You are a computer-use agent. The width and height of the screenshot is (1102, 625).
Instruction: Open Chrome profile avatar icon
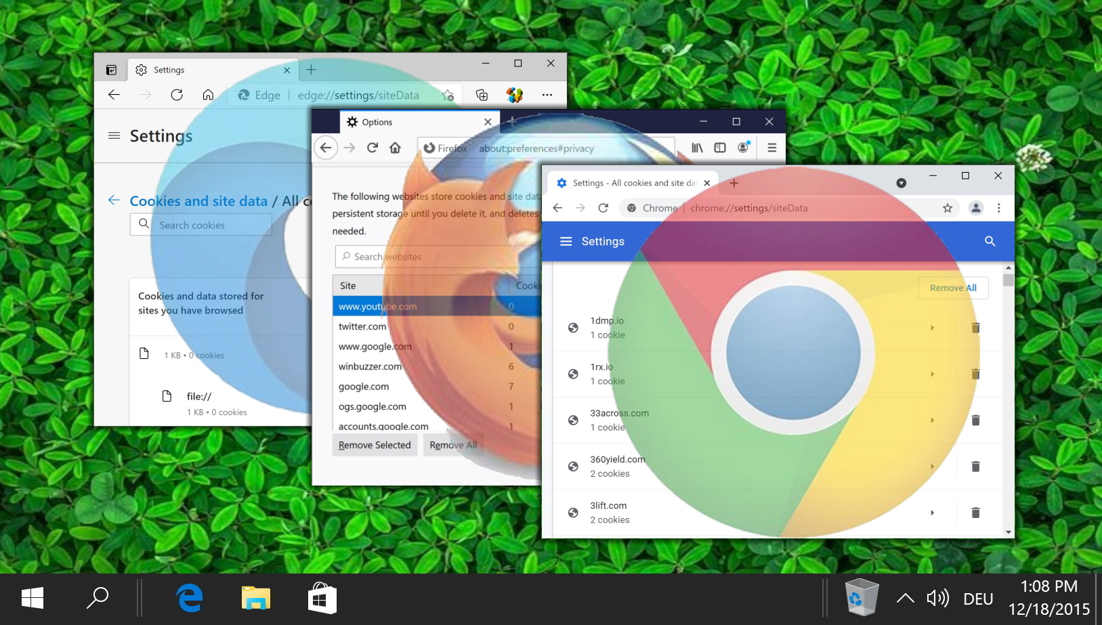pyautogui.click(x=976, y=208)
